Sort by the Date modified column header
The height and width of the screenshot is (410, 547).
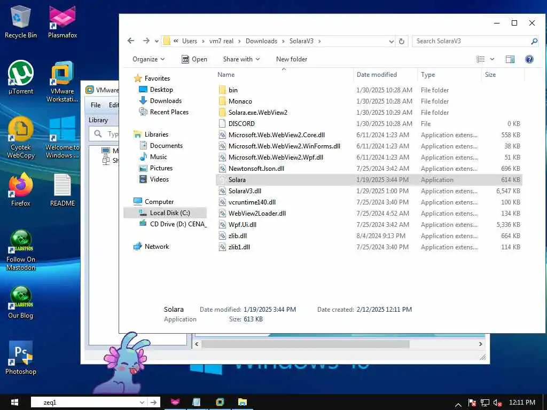385,75
